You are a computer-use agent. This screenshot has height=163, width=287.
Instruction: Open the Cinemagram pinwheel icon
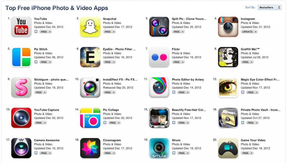point(90,148)
